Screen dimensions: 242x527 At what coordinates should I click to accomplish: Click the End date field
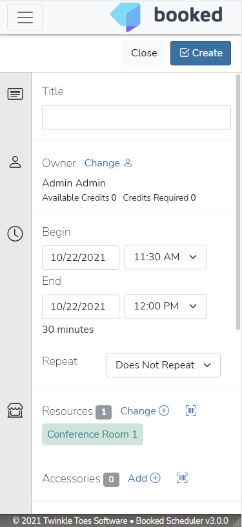[81, 306]
